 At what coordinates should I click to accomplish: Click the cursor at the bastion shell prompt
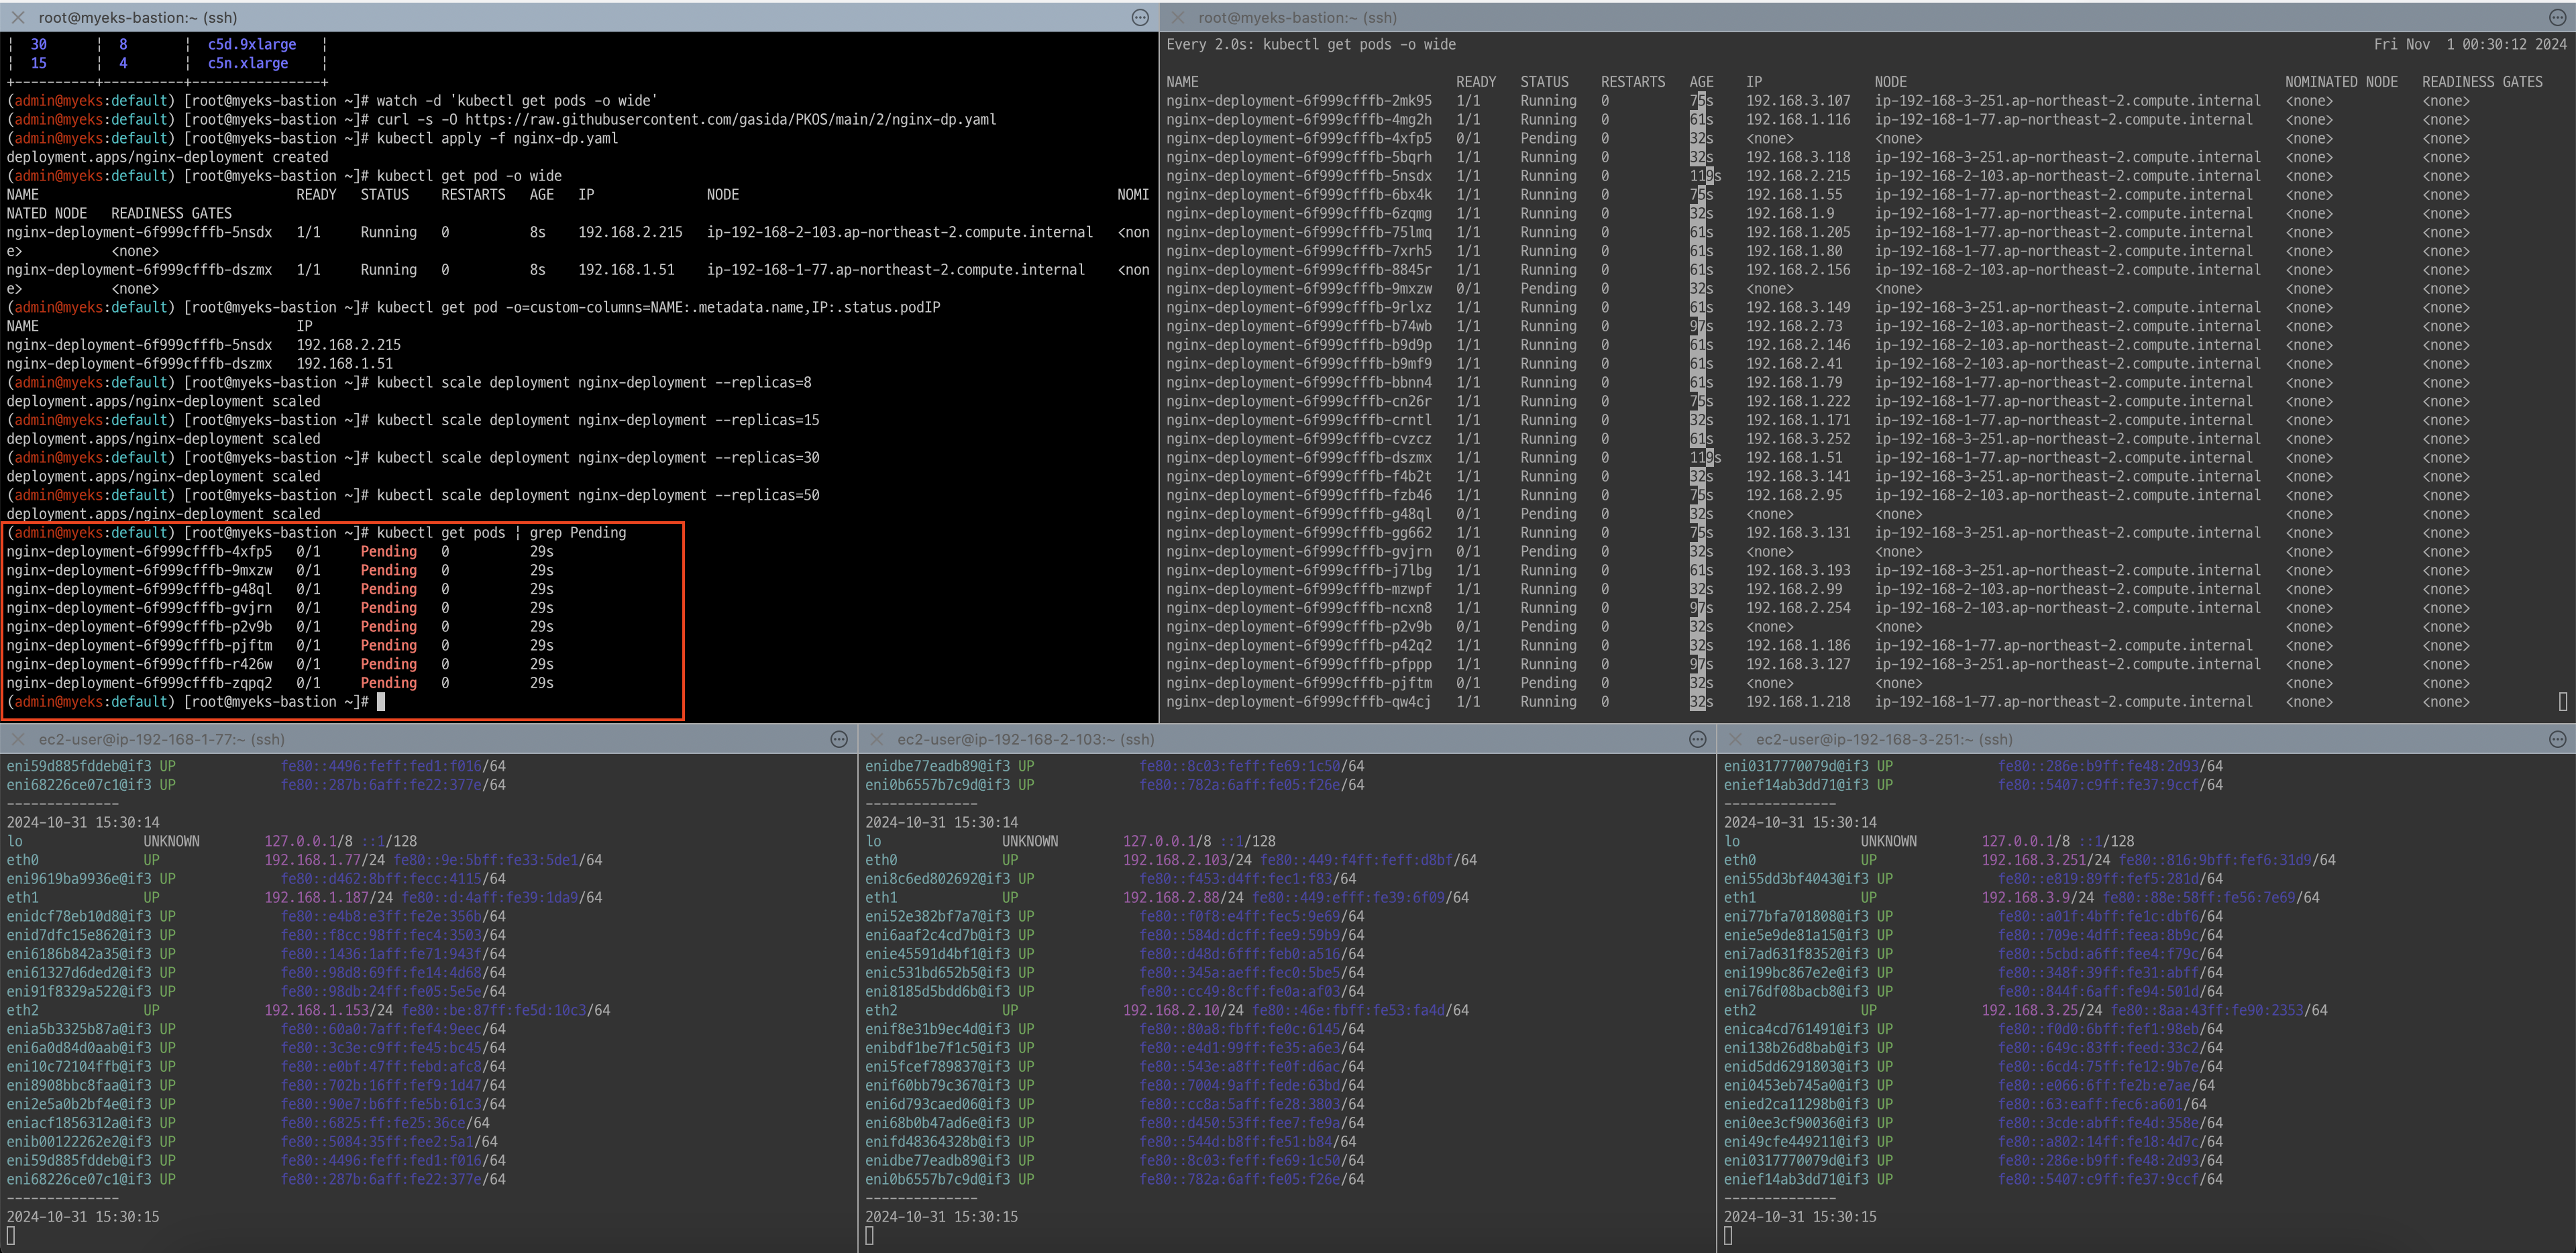[381, 702]
